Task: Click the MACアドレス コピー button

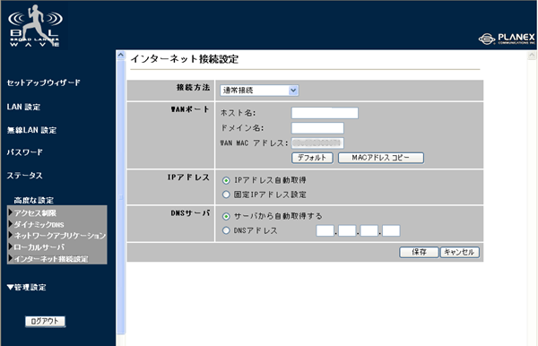Action: click(x=381, y=158)
